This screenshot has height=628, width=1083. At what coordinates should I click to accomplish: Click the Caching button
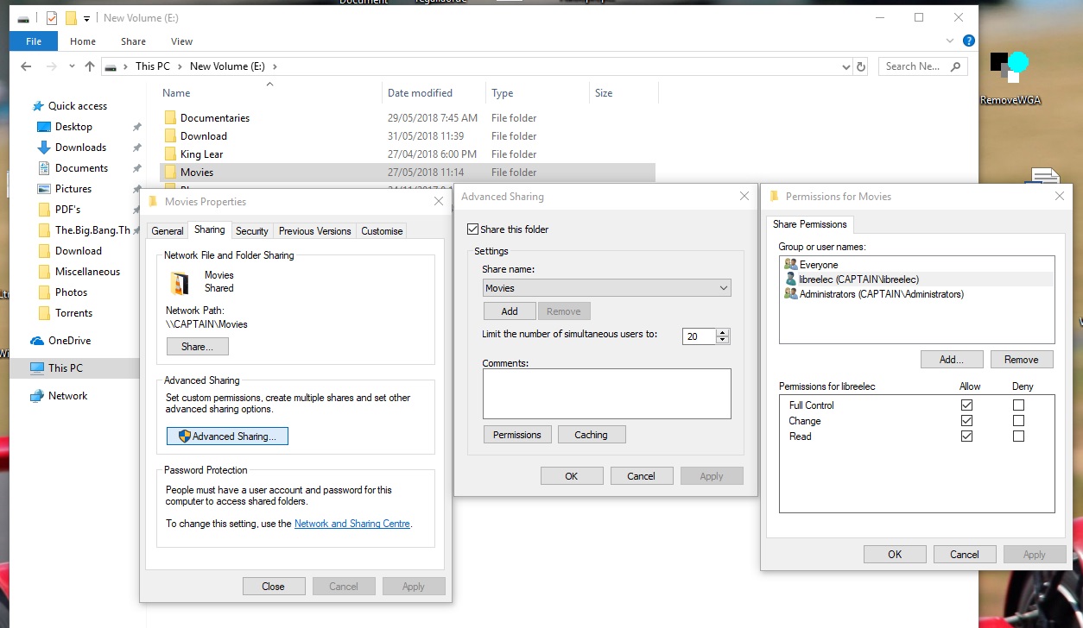coord(591,435)
